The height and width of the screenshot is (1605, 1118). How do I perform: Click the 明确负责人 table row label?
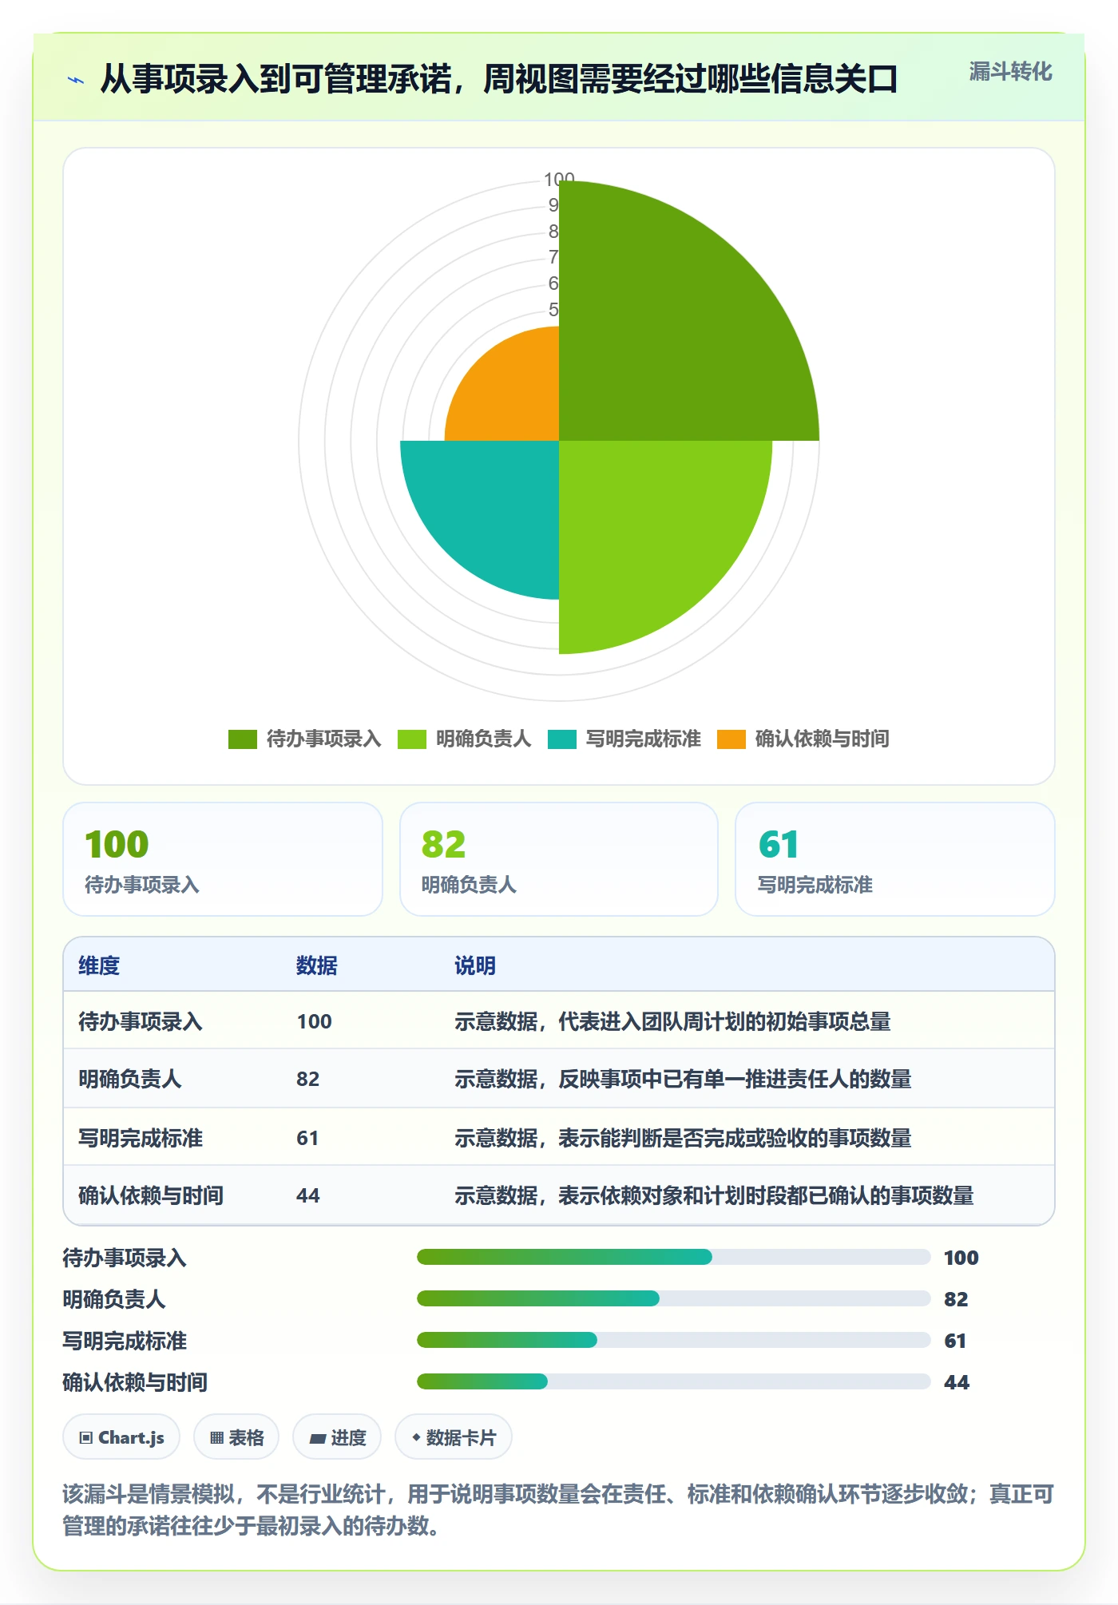(x=130, y=1079)
